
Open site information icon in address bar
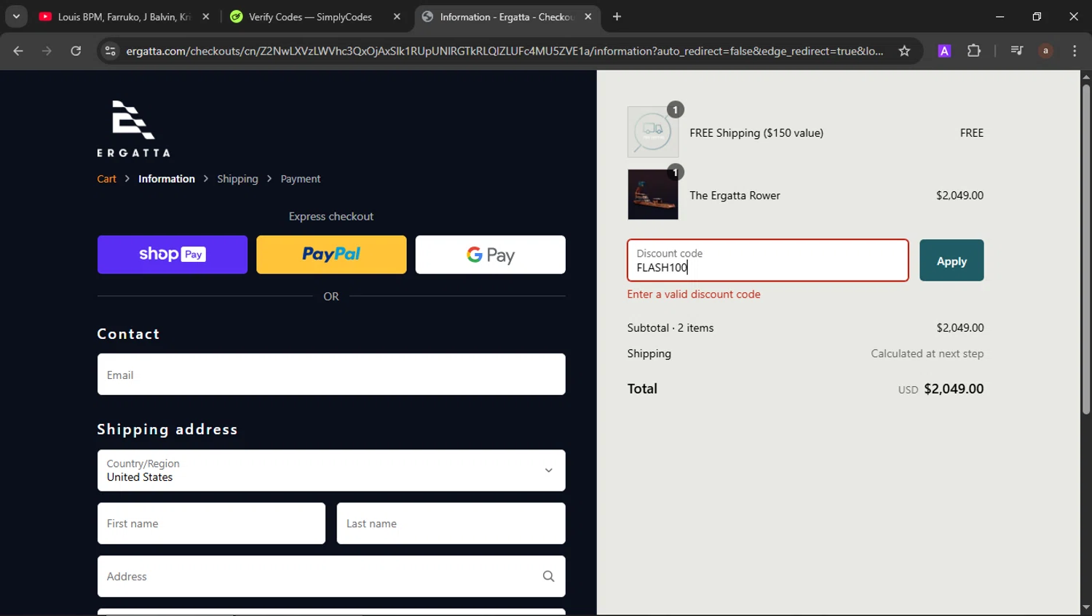[x=111, y=51]
